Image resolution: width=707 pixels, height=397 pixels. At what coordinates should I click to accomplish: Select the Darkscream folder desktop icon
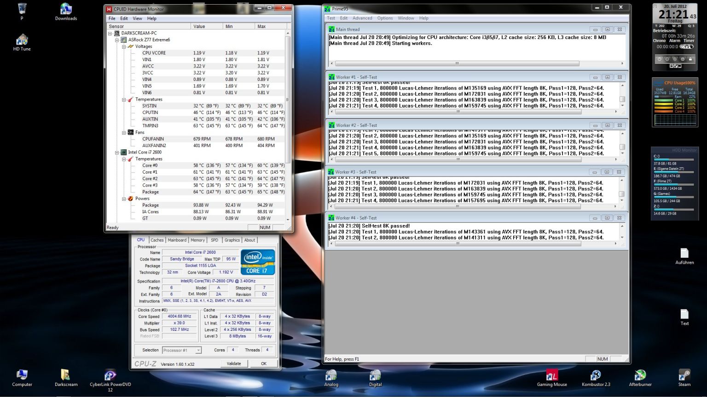pos(66,378)
